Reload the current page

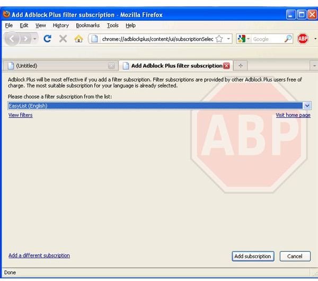click(48, 39)
